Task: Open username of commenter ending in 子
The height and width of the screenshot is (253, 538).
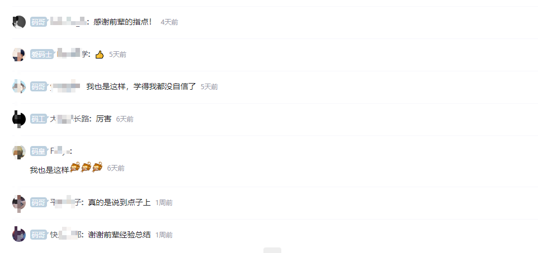Action: (65, 202)
